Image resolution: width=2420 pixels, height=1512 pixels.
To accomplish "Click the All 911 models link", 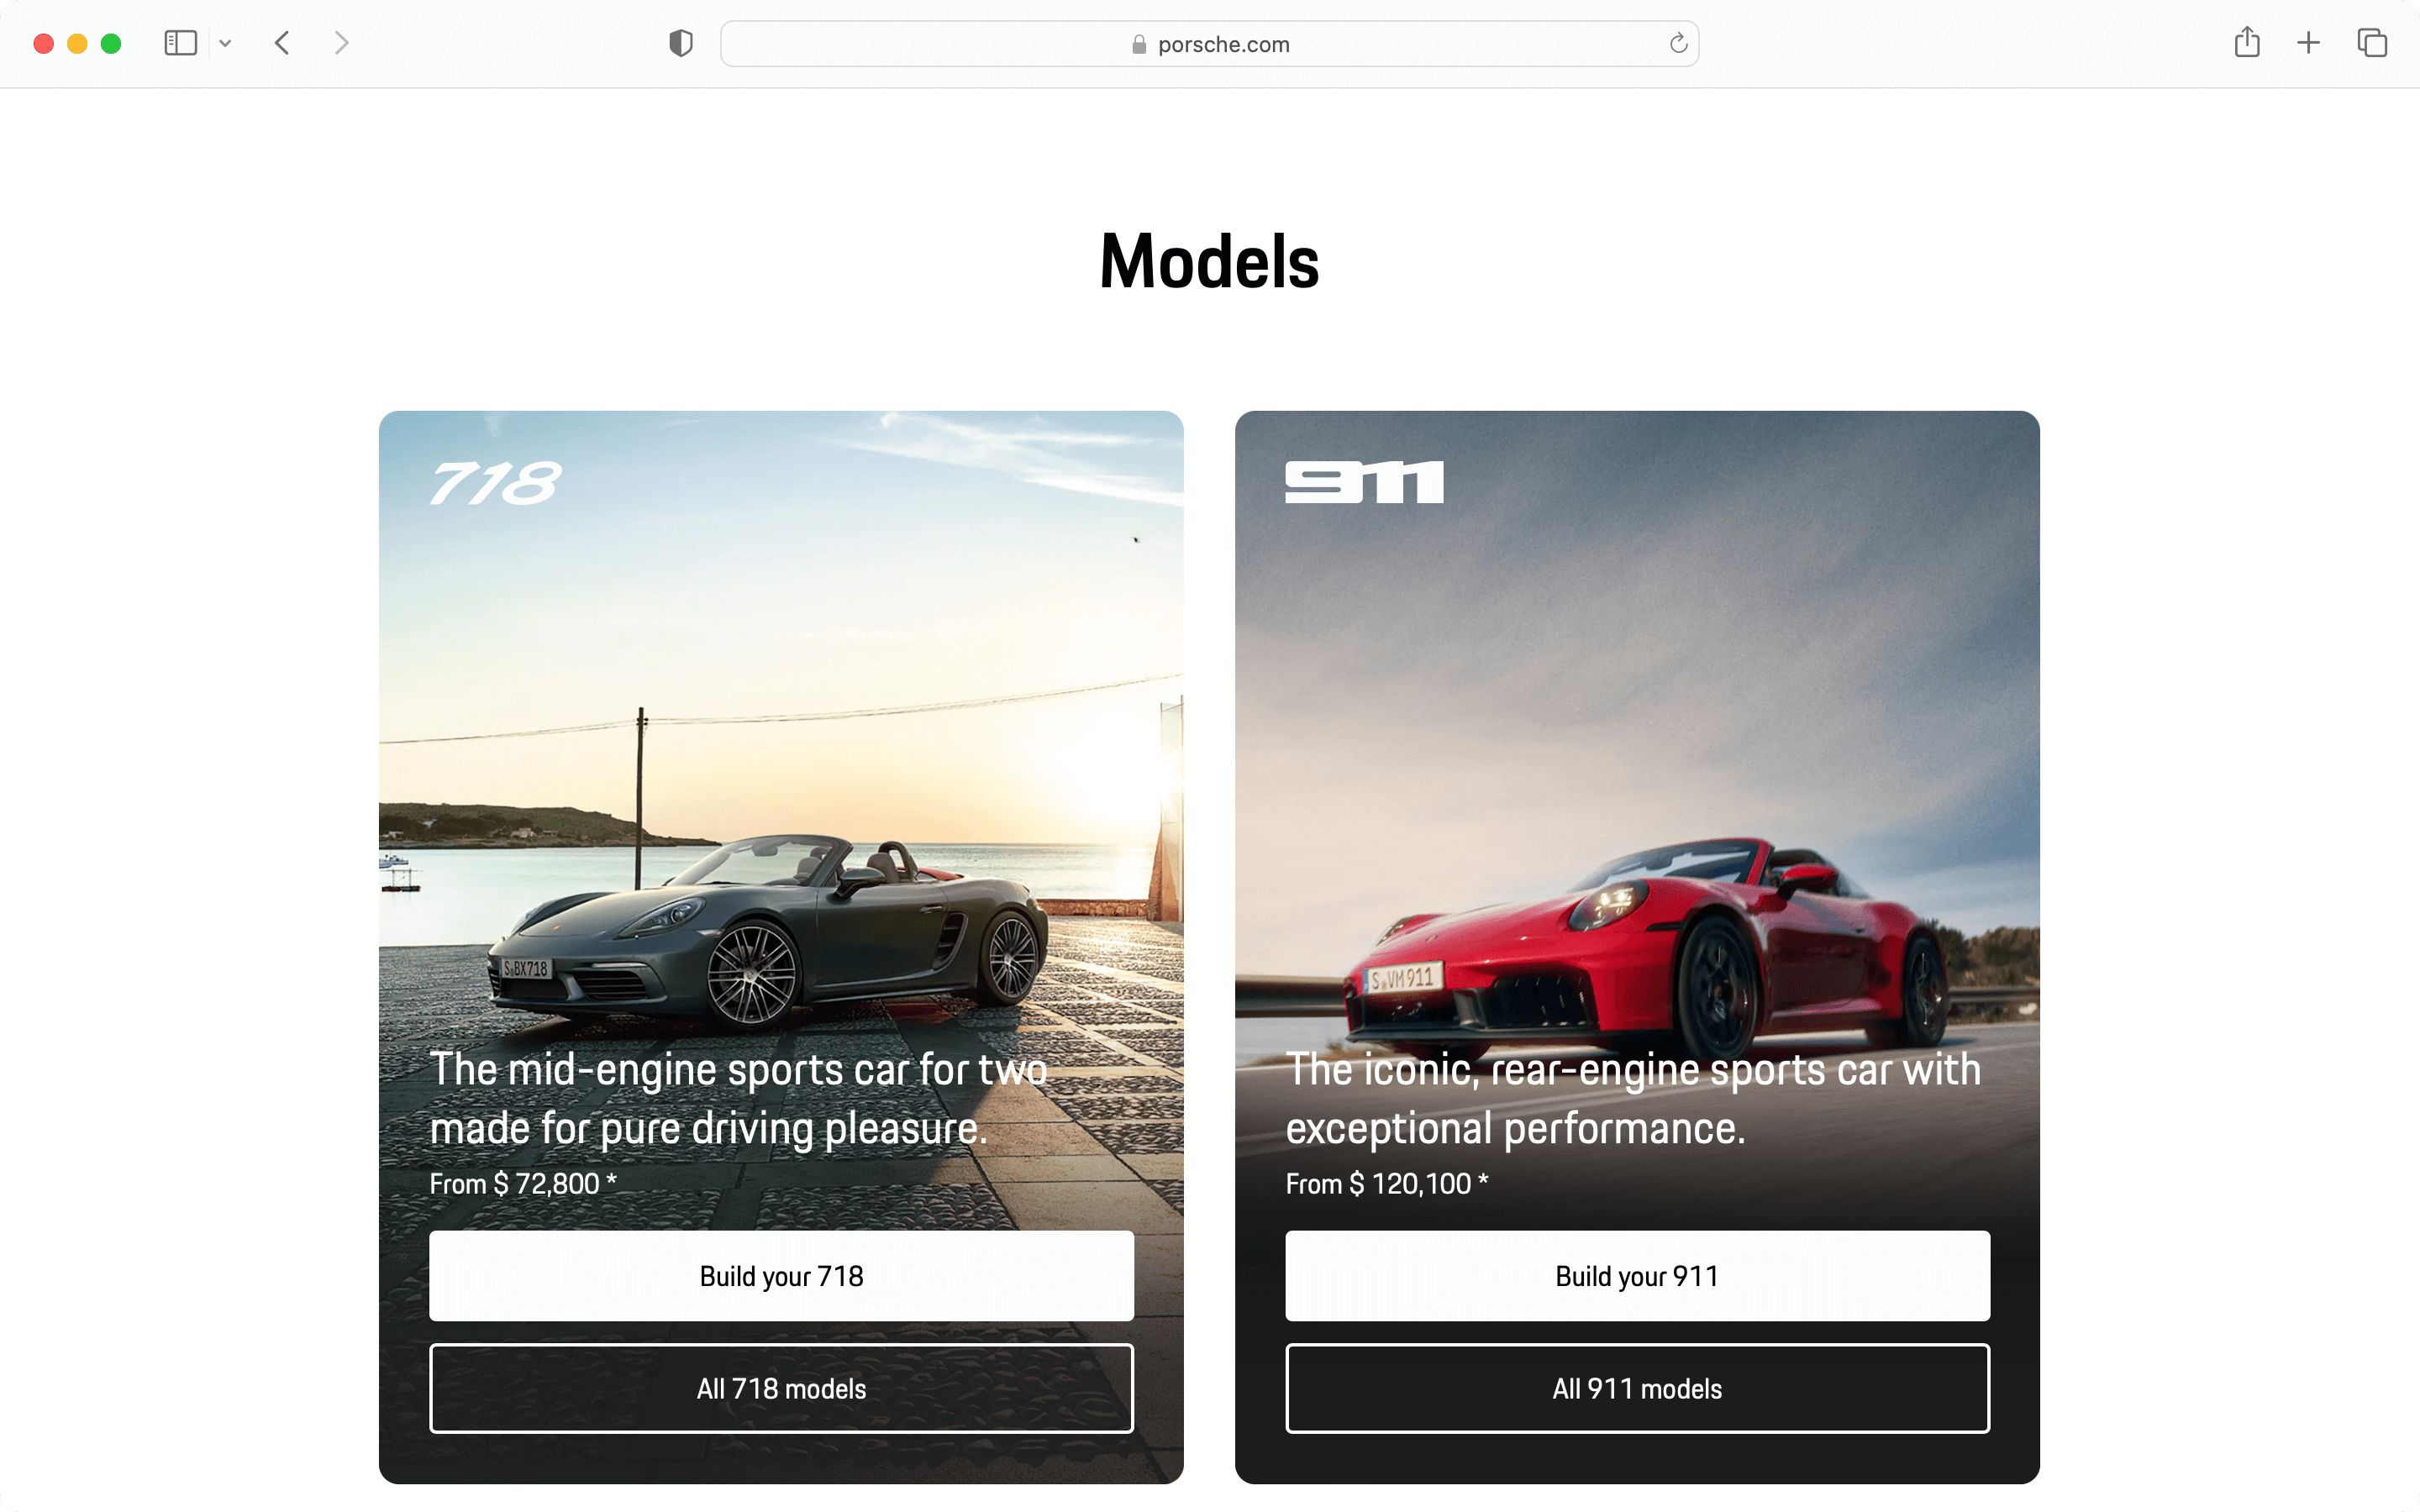I will click(x=1636, y=1389).
